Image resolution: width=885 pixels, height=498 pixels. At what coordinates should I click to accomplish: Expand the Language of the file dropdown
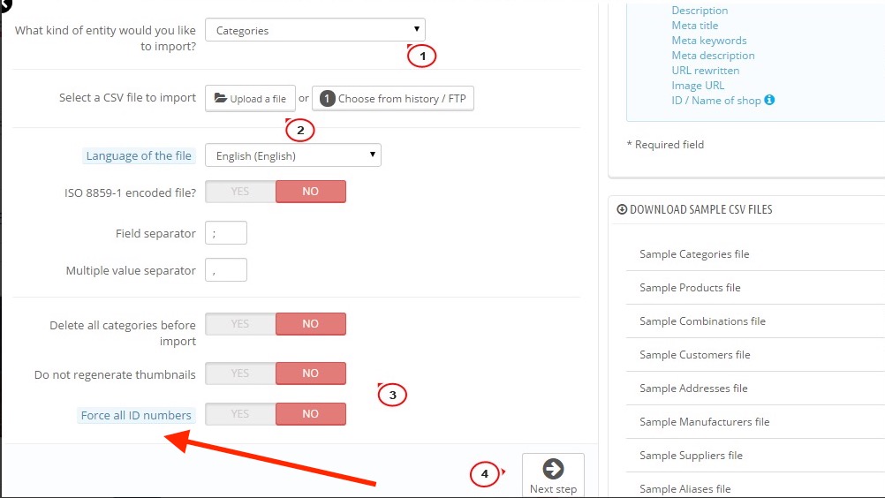point(293,155)
